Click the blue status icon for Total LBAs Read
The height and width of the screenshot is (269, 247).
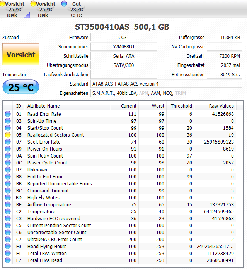tap(8, 260)
